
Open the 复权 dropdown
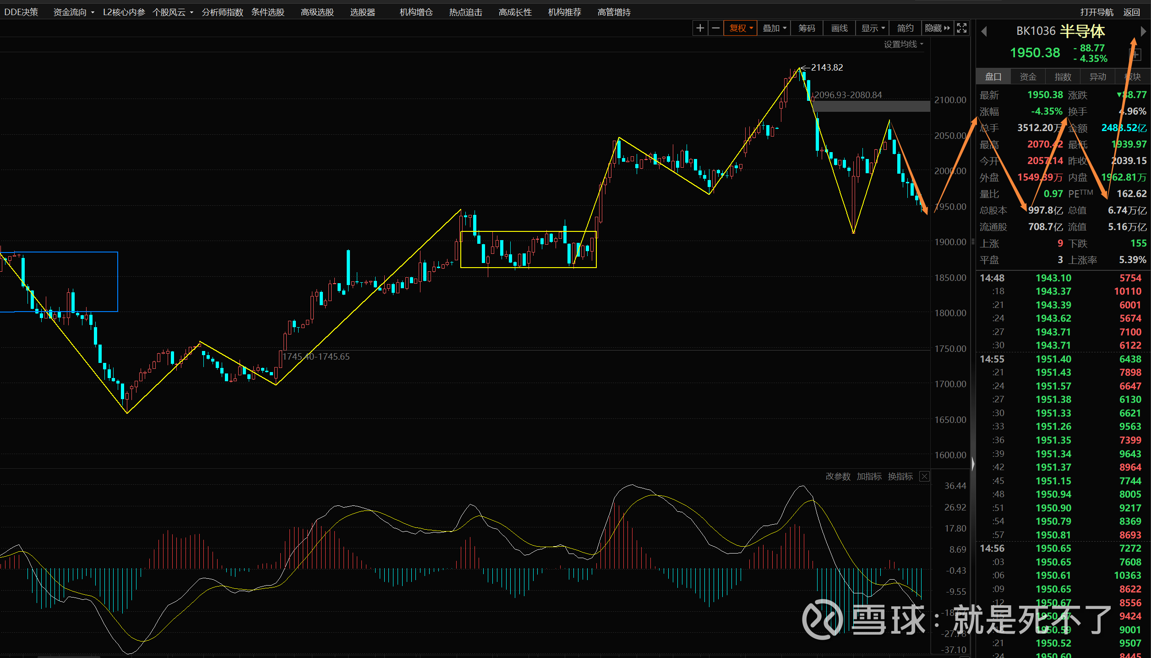[x=740, y=28]
